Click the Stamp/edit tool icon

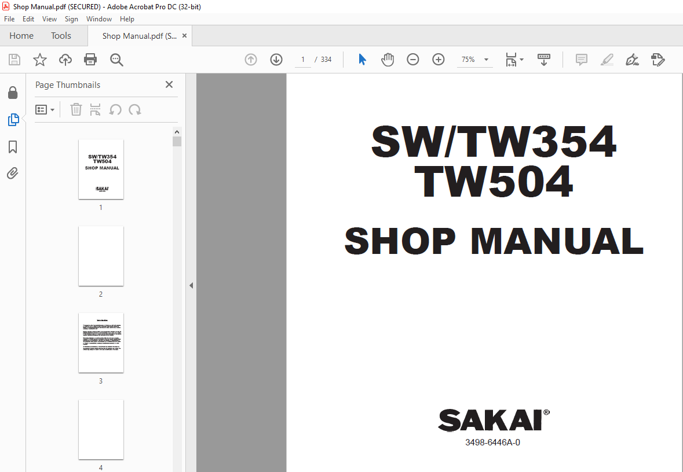658,60
